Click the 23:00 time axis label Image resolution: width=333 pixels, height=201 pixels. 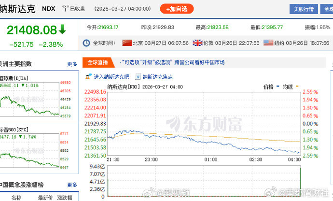(151, 159)
